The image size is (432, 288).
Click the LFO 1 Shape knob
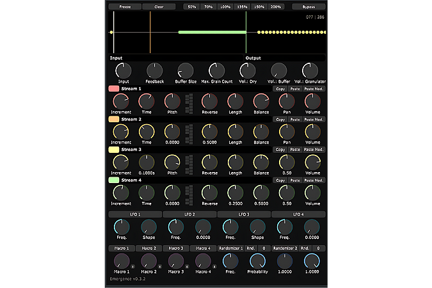(x=148, y=227)
